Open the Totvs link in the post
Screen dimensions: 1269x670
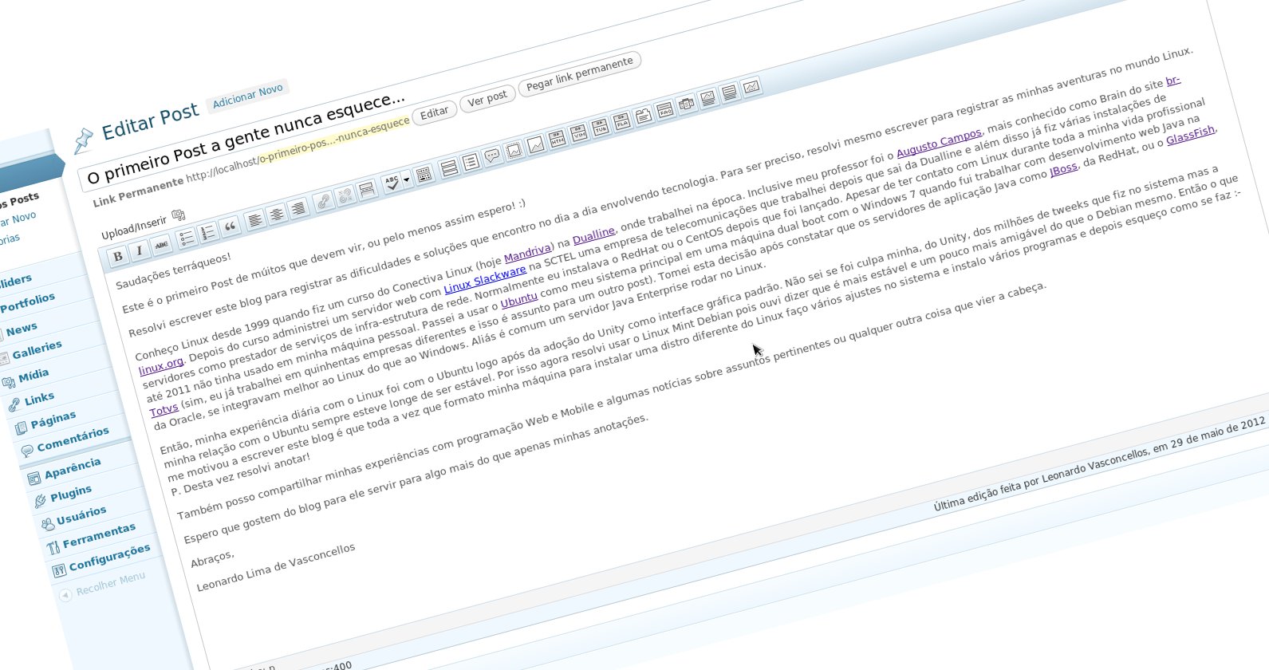tap(164, 411)
